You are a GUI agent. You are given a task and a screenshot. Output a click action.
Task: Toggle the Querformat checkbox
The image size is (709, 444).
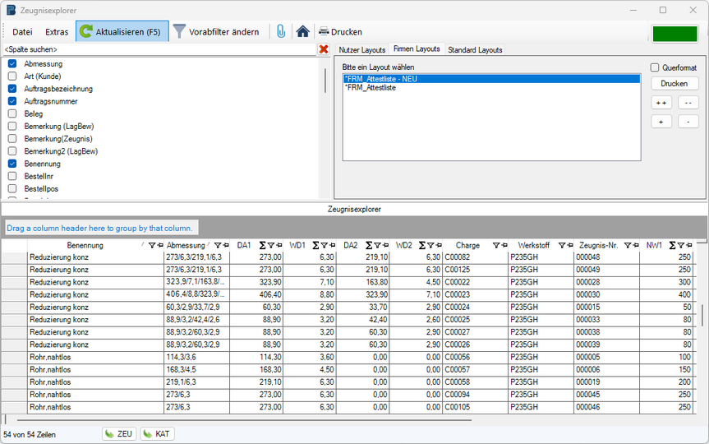click(655, 68)
